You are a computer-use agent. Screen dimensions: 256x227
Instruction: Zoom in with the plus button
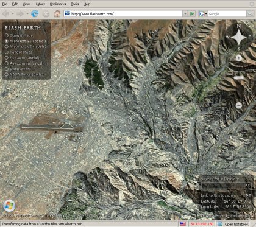click(x=239, y=58)
